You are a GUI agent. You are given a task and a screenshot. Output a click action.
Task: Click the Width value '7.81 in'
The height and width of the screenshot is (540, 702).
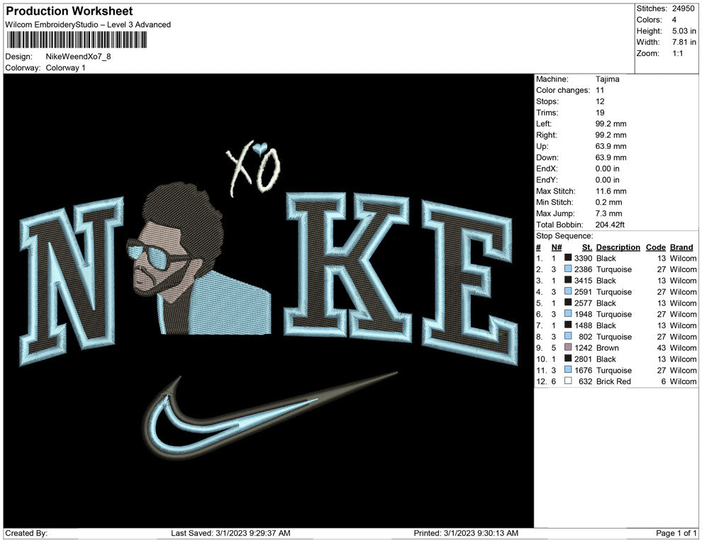(x=684, y=42)
